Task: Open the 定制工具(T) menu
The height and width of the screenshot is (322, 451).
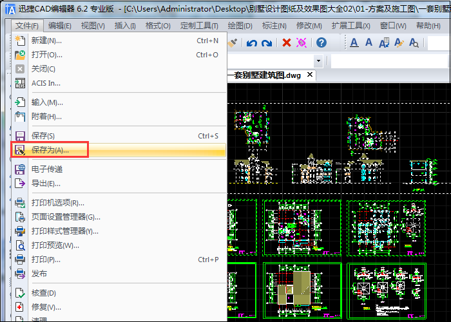Action: click(199, 26)
